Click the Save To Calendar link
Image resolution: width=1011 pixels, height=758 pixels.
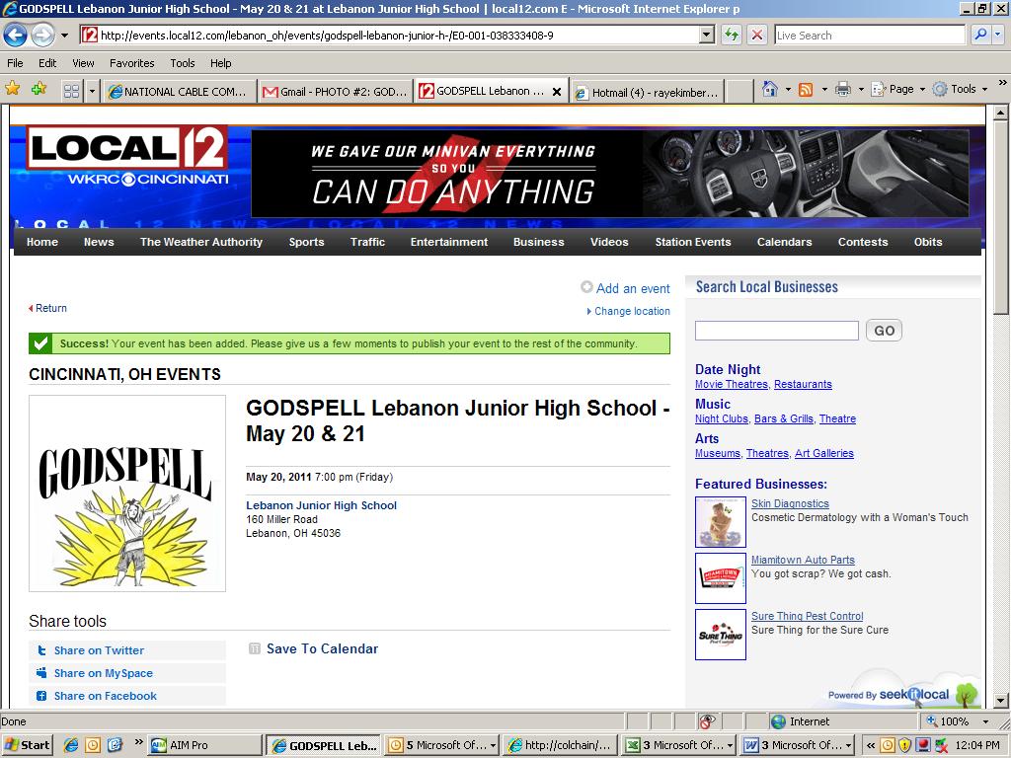click(323, 649)
